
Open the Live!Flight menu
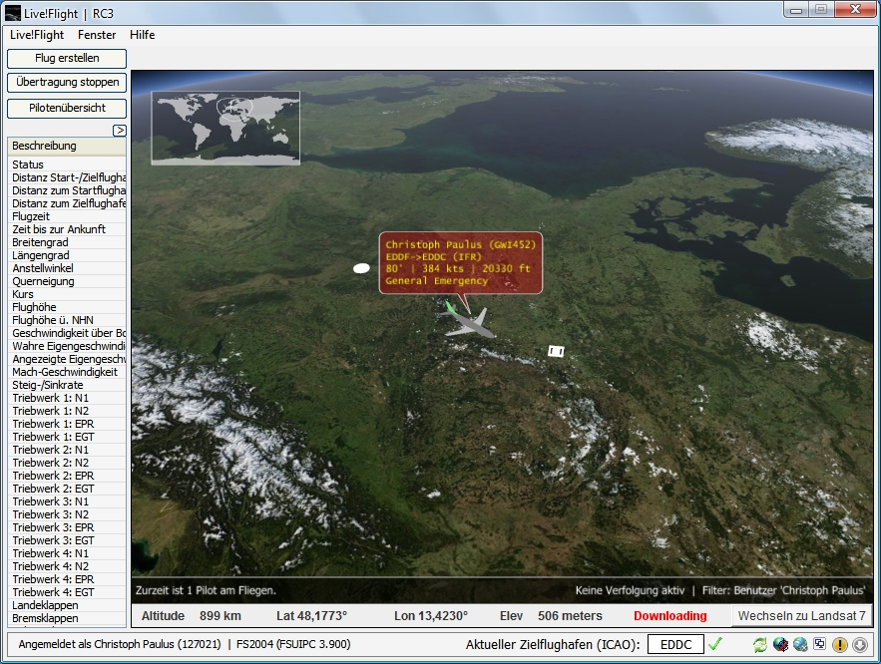tap(37, 35)
